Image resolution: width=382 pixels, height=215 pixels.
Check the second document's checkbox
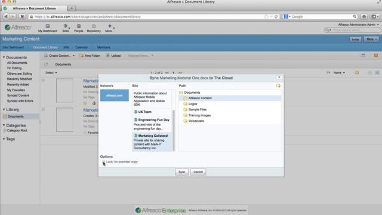pos(43,109)
